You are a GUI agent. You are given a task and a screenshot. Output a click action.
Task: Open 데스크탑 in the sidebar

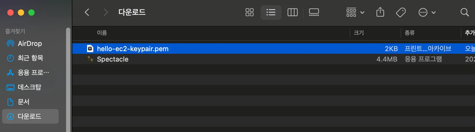(x=30, y=87)
